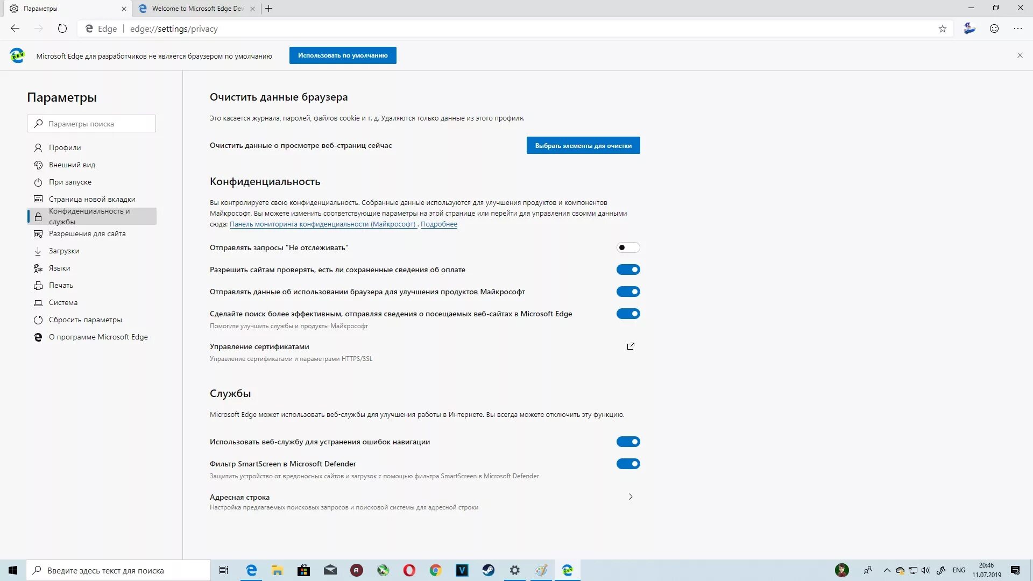Open certificate management external link icon
Viewport: 1033px width, 581px height.
[631, 346]
